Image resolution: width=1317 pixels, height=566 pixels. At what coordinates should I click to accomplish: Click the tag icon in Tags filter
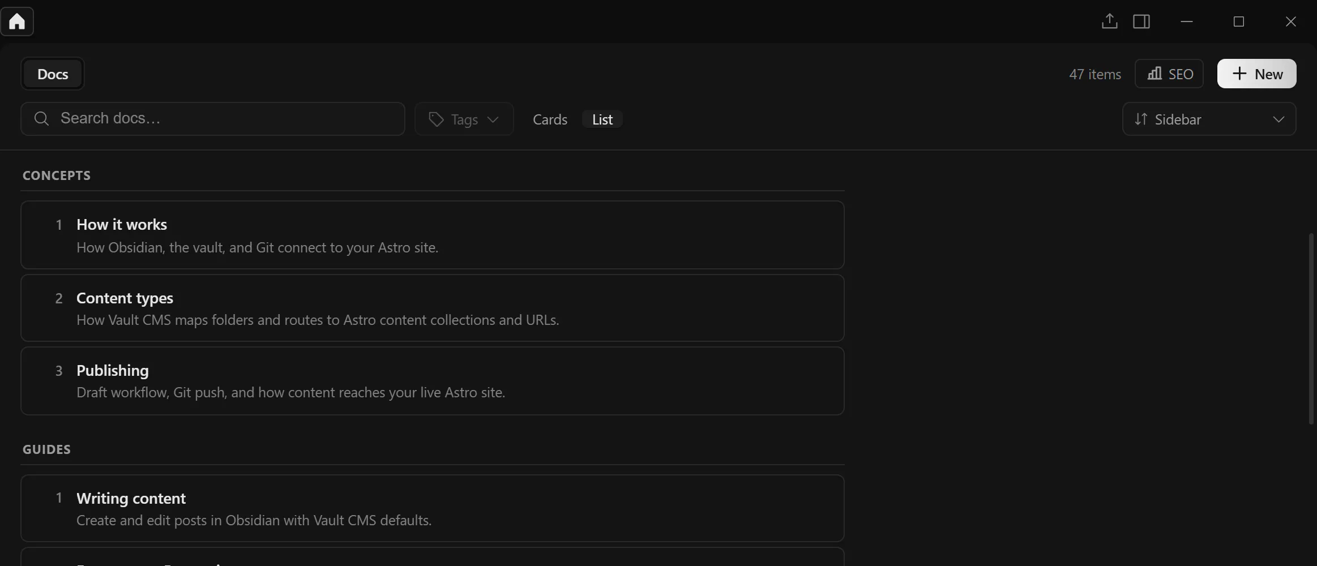coord(435,119)
